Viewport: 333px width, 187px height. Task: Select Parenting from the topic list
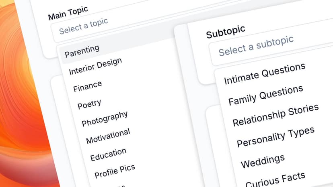coord(82,51)
